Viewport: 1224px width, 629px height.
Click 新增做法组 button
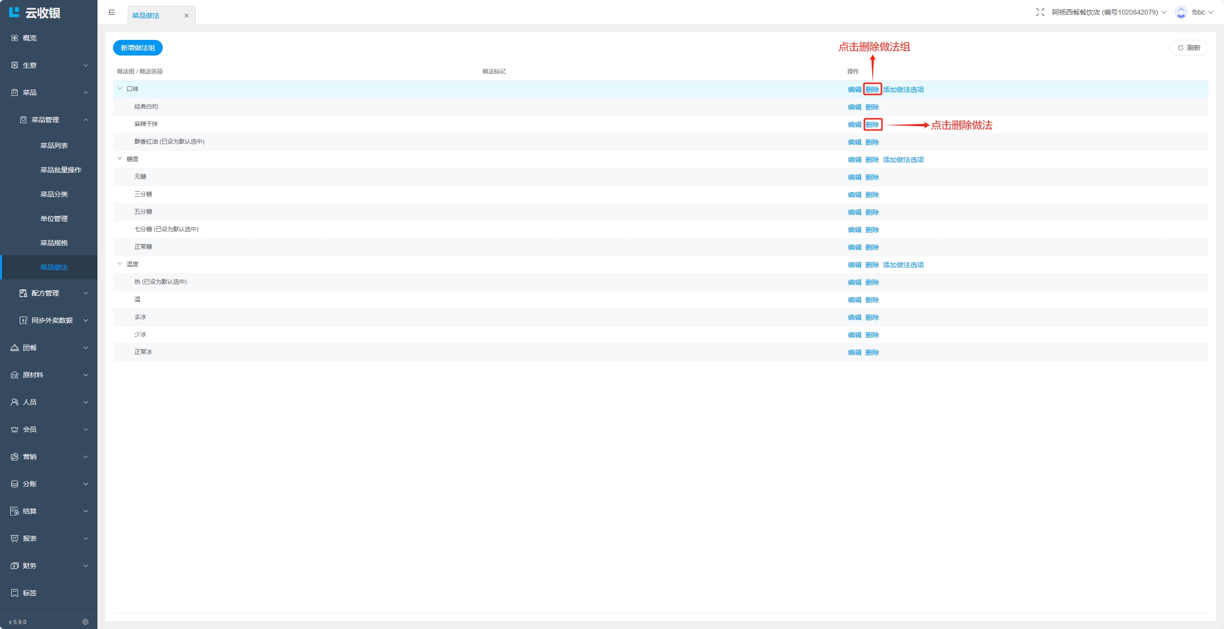click(x=138, y=48)
